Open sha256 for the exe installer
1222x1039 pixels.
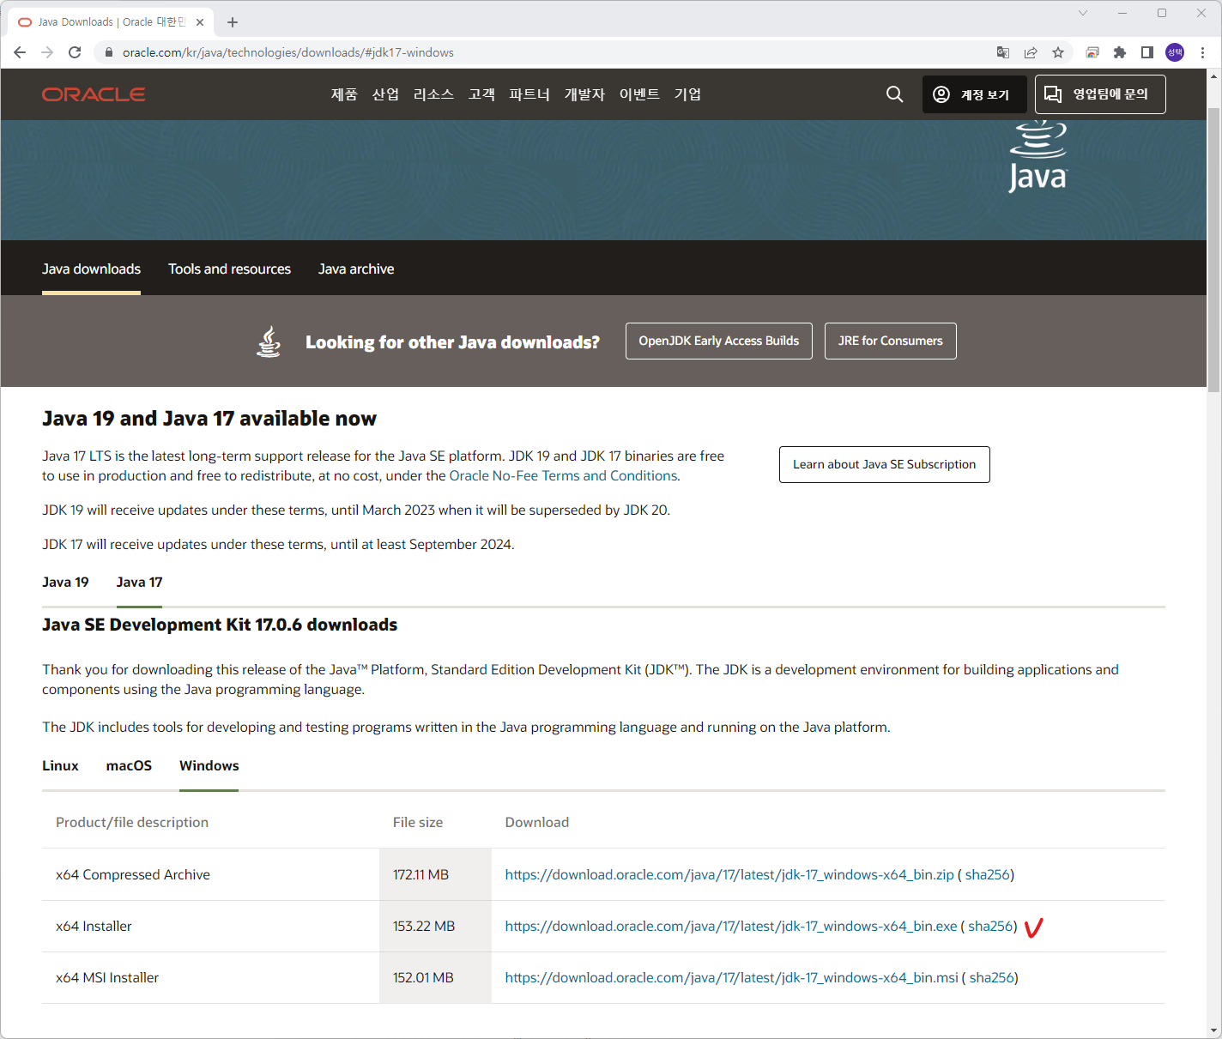tap(990, 926)
